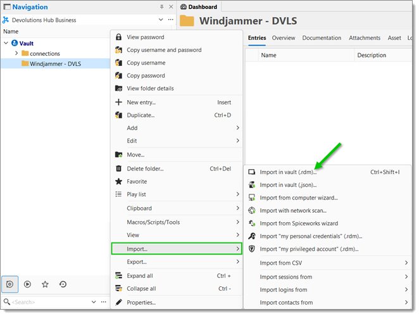Click the View folder details icon
419x316 pixels.
pyautogui.click(x=118, y=89)
